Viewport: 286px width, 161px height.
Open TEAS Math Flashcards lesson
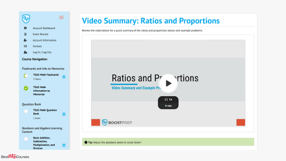(46, 75)
